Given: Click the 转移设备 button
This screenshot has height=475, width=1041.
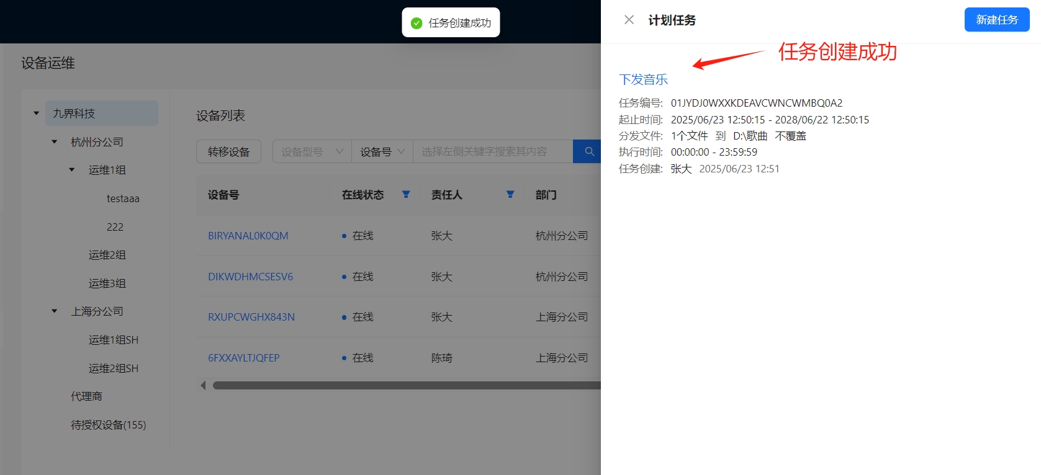Looking at the screenshot, I should coord(228,151).
